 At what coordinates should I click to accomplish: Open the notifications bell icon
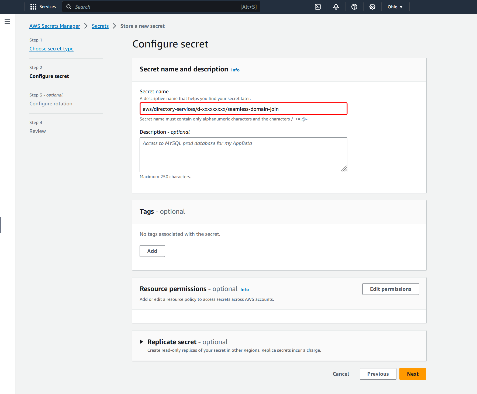[x=336, y=6]
